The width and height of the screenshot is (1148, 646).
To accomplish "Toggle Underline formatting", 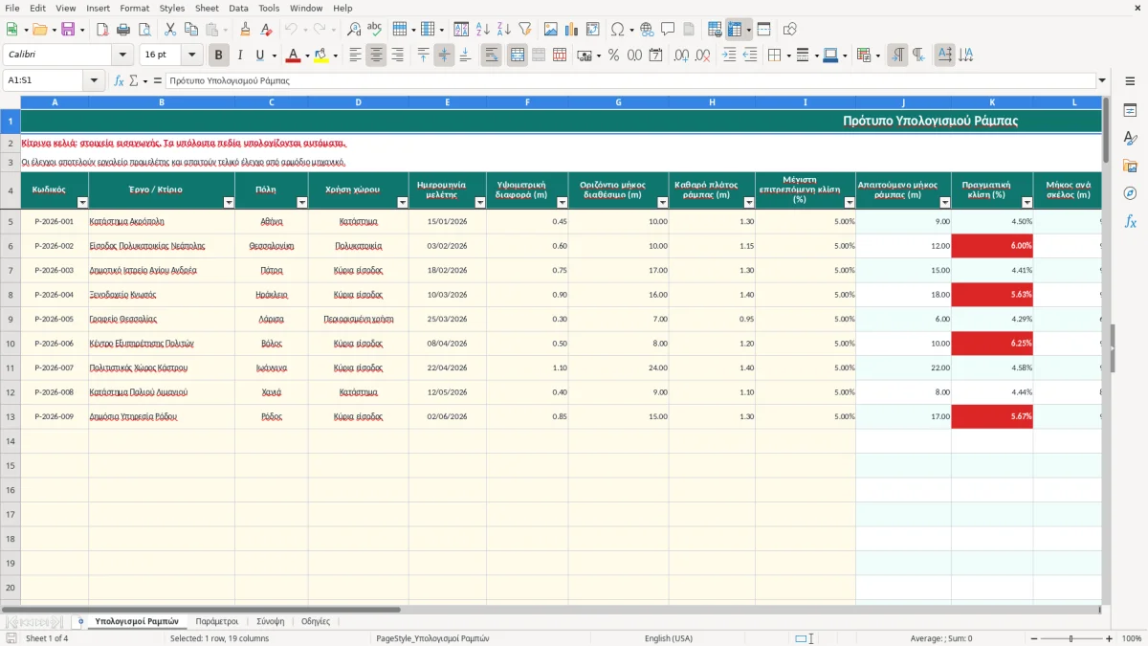I will (259, 56).
